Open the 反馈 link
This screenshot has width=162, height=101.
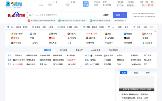(142, 2)
